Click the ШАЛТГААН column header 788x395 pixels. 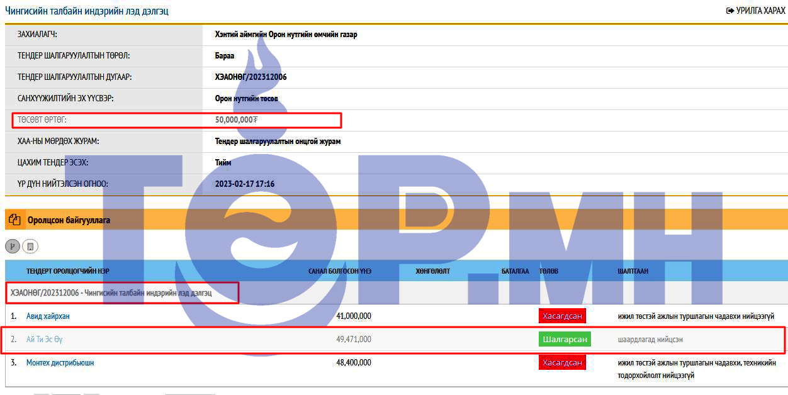tap(633, 271)
